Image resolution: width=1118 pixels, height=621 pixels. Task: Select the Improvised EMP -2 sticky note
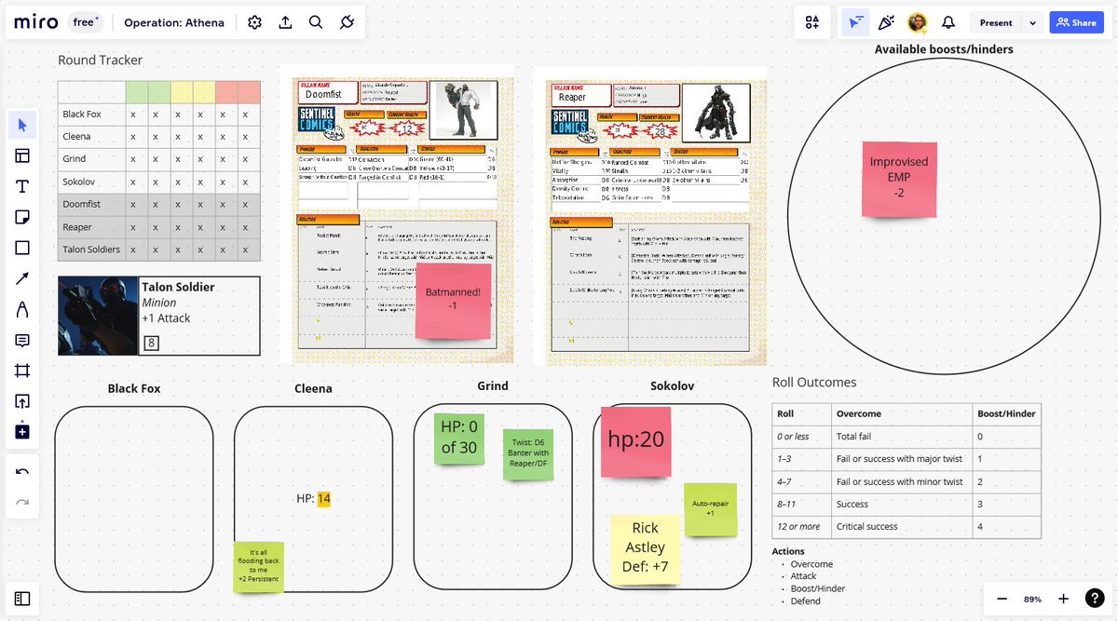tap(899, 179)
